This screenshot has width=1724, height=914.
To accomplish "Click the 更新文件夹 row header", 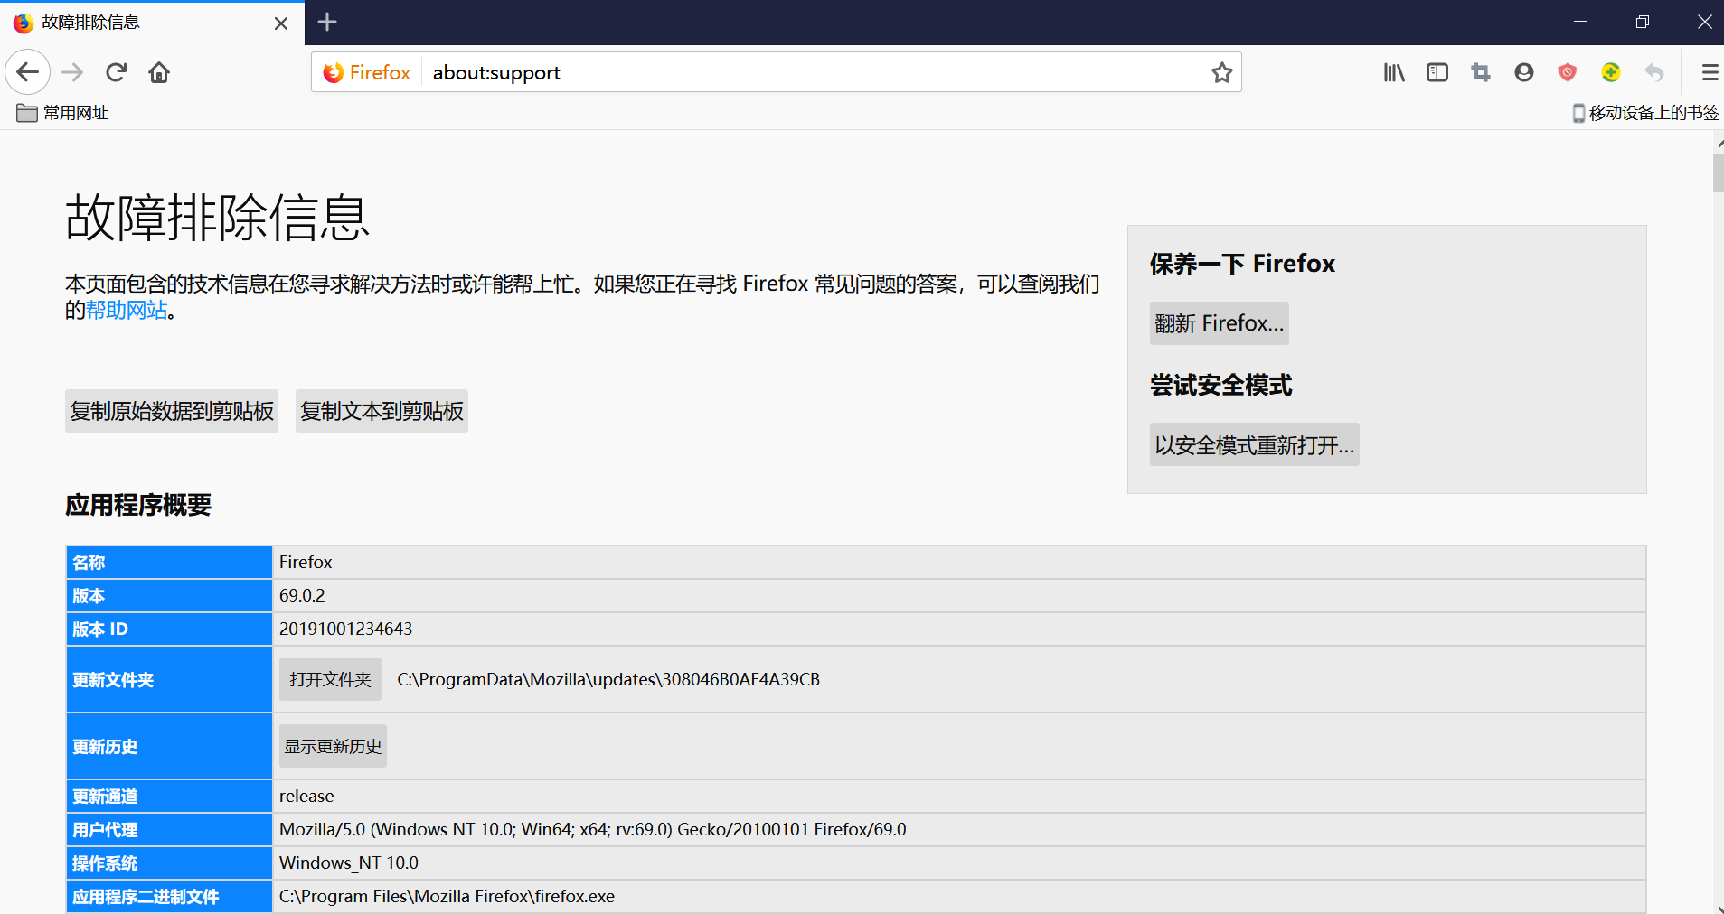I will coord(169,679).
